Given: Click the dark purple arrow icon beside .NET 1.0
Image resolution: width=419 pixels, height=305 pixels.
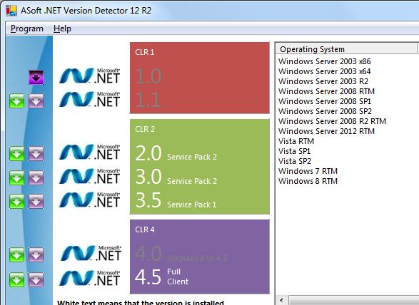Looking at the screenshot, I should (x=36, y=78).
